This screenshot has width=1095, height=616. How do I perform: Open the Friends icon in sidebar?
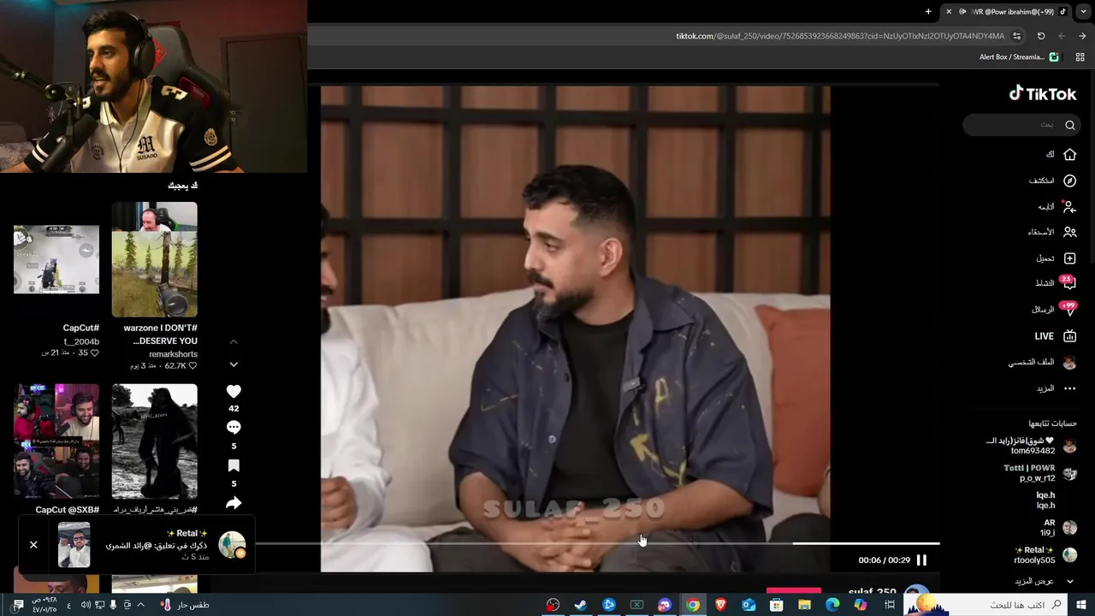pos(1069,232)
